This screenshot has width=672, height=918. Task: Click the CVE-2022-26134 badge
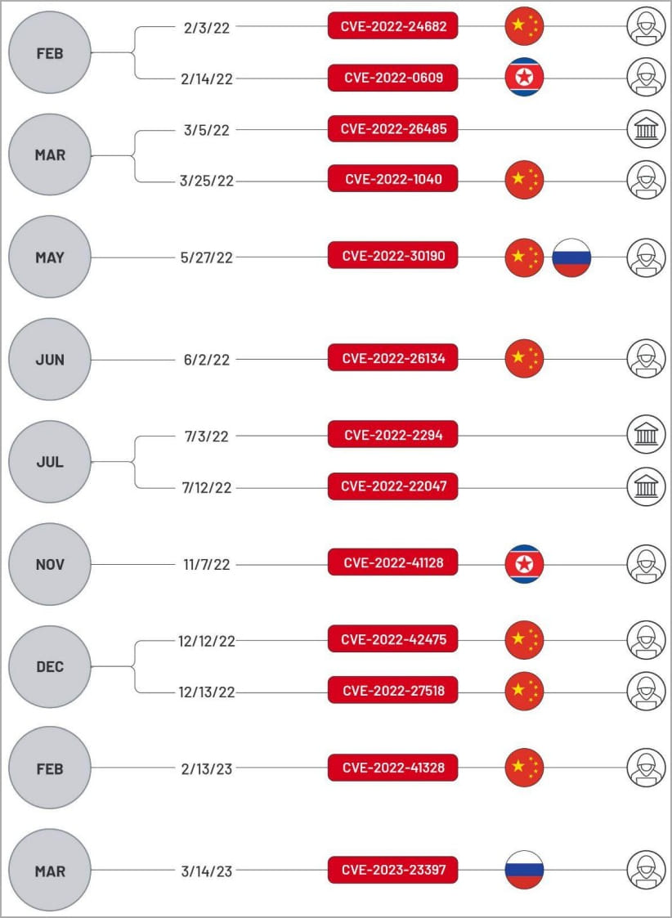pos(392,357)
